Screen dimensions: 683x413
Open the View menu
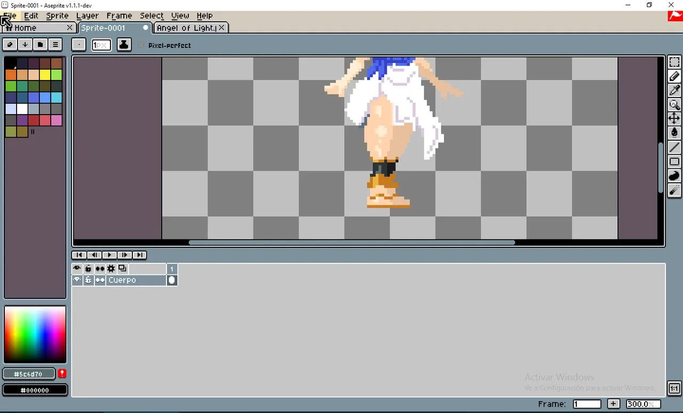pos(180,15)
